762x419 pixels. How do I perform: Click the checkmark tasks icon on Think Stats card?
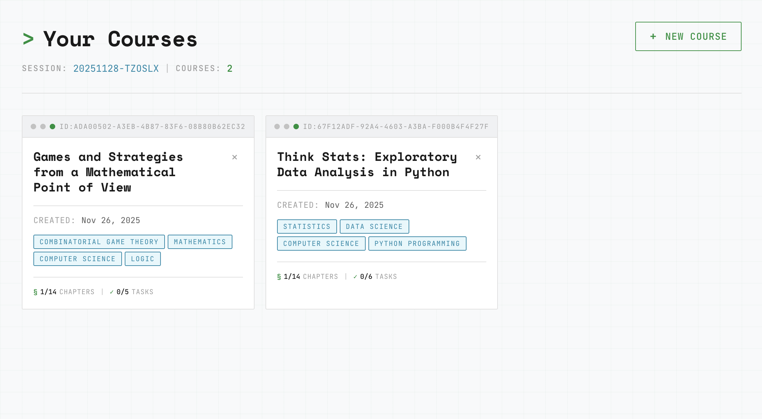[x=355, y=276]
